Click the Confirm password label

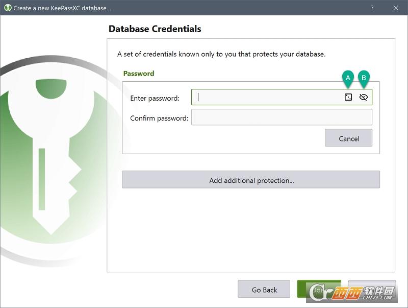pos(159,119)
